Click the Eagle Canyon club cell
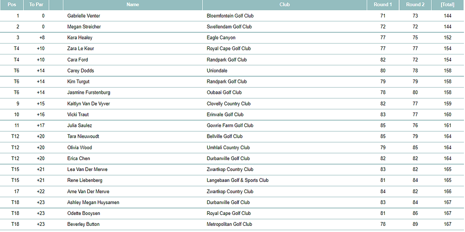The width and height of the screenshot is (465, 232). pyautogui.click(x=221, y=38)
